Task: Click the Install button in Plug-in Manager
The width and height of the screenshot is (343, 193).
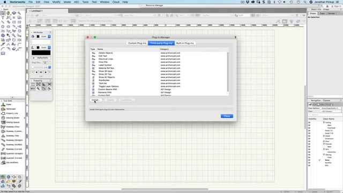Action: click(96, 100)
